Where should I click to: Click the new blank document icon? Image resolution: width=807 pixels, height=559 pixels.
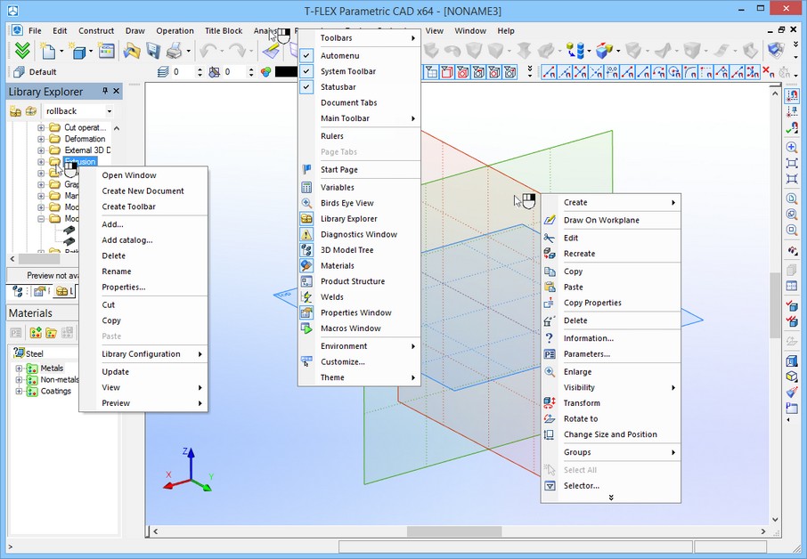click(x=48, y=51)
